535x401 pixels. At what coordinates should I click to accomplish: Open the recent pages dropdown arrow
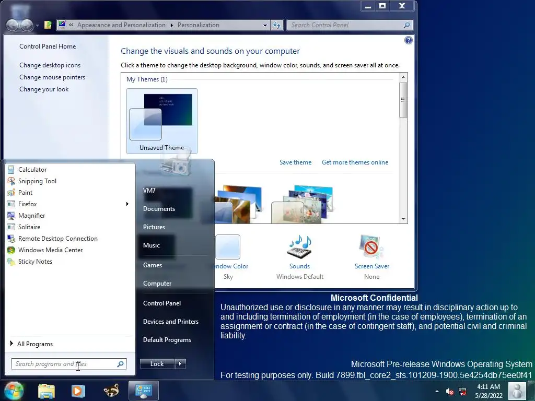[37, 25]
